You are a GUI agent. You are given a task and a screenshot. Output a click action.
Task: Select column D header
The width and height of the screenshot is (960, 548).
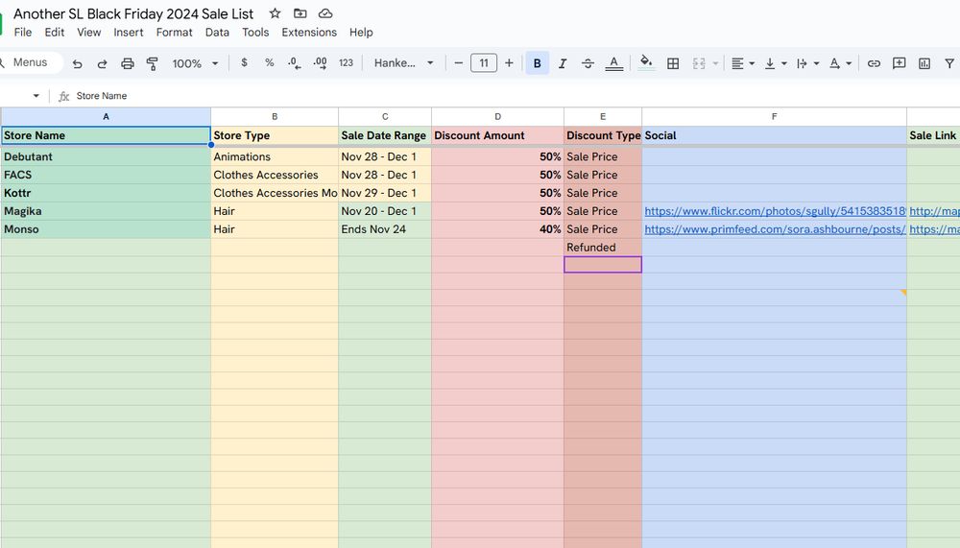click(497, 116)
